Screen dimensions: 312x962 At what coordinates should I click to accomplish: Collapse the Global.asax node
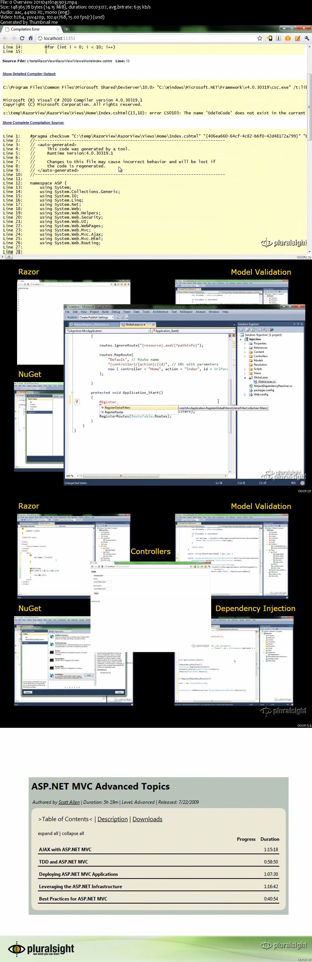click(245, 377)
